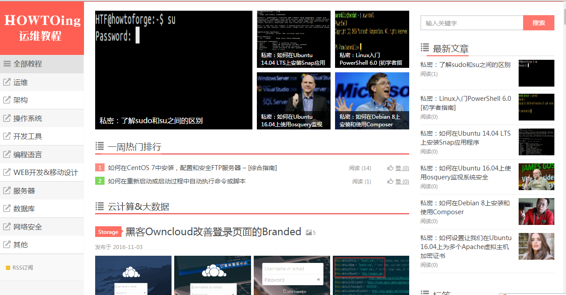
Task: Go to WEB开发&移动设计 category
Action: click(46, 172)
